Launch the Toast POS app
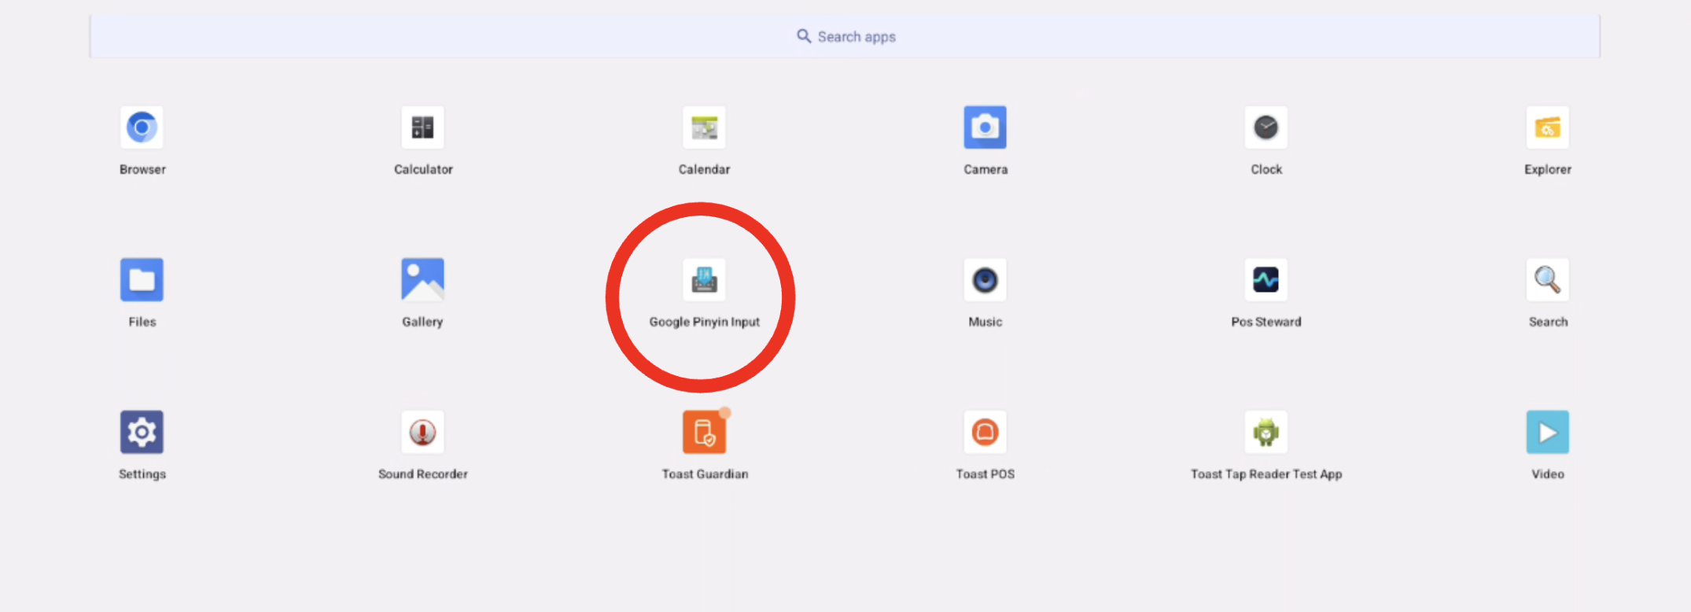Screen dimensions: 1691x612 click(985, 432)
